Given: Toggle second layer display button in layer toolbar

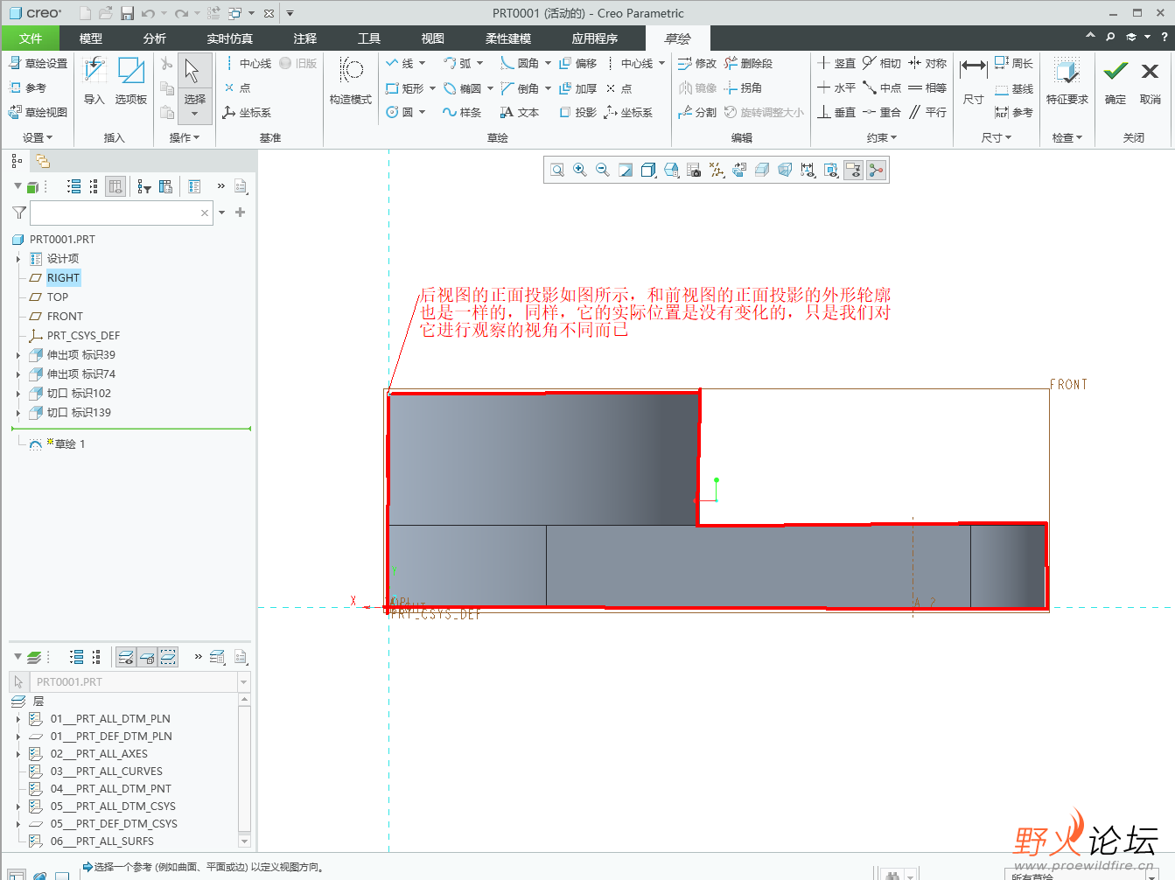Looking at the screenshot, I should pyautogui.click(x=147, y=657).
